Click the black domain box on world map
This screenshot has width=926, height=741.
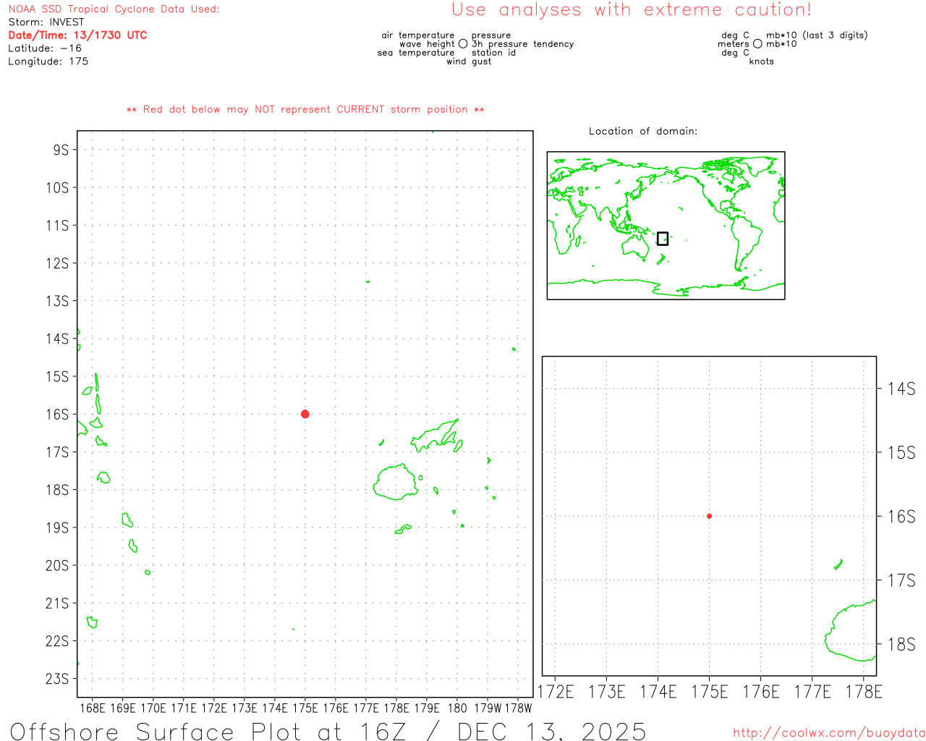pyautogui.click(x=663, y=239)
